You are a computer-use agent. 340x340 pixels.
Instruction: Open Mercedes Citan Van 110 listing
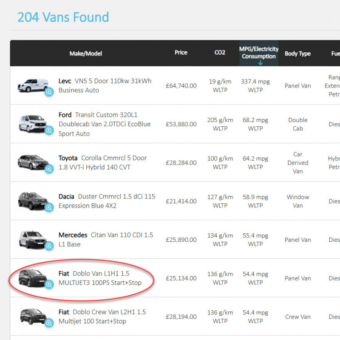tap(106, 239)
